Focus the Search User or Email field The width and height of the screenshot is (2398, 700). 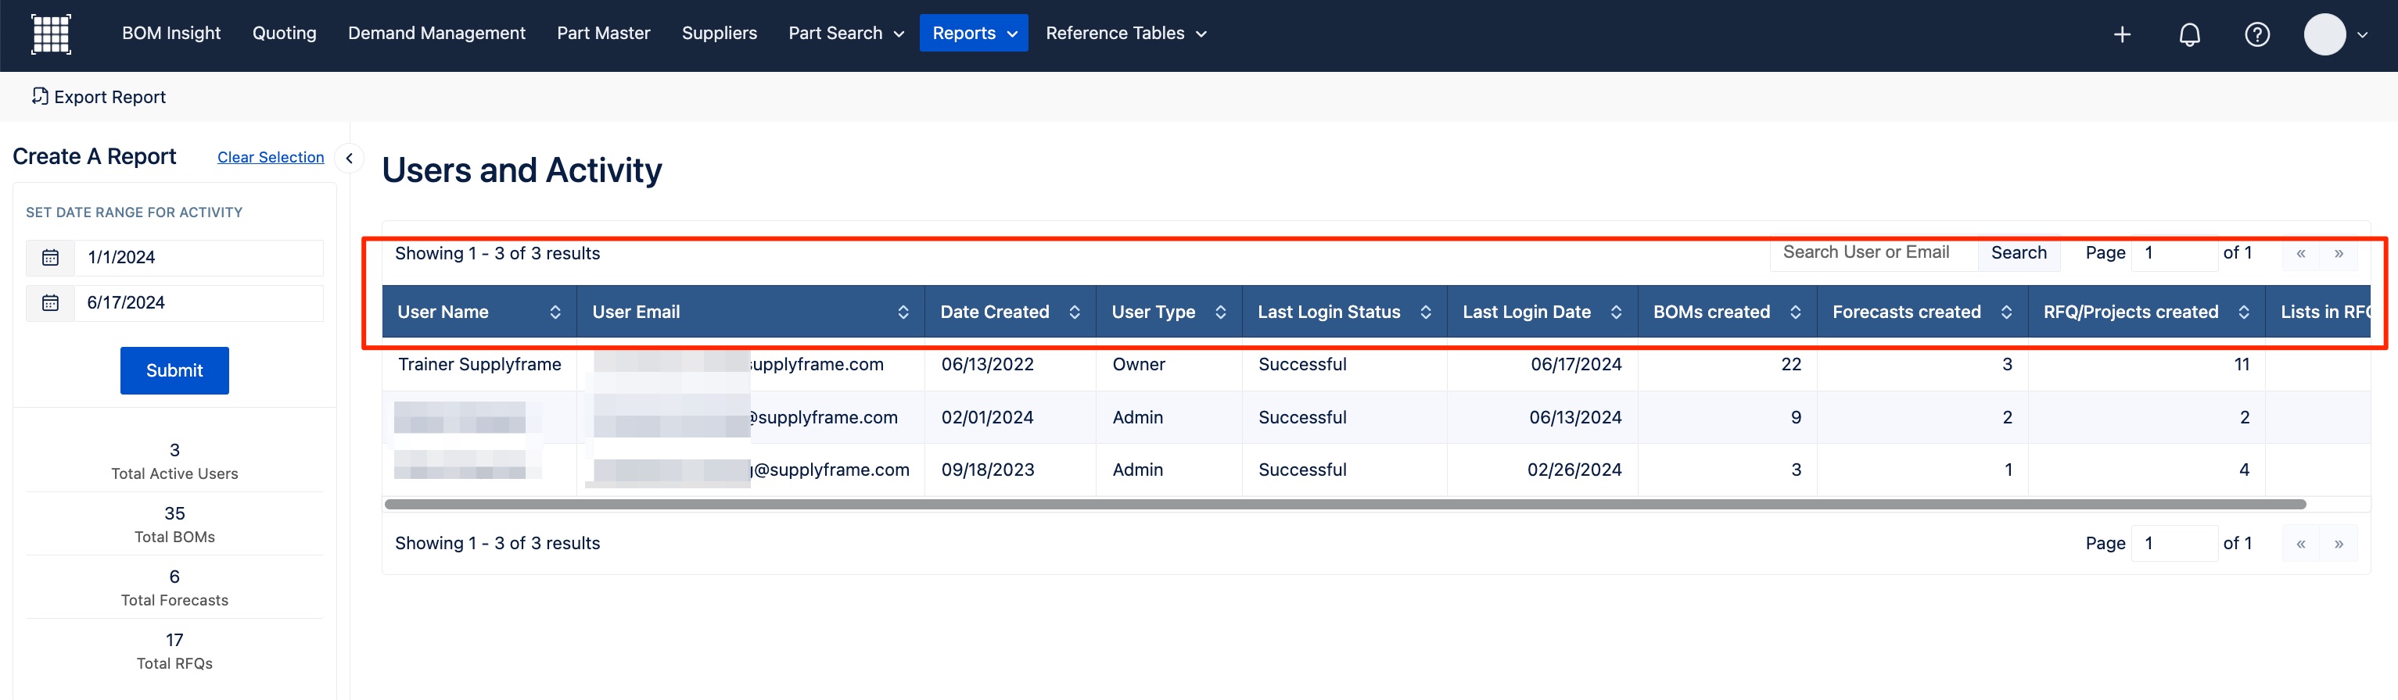[x=1873, y=253]
